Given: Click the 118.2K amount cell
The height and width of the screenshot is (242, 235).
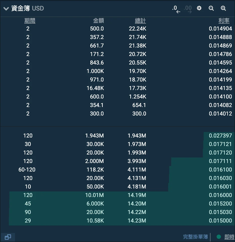Looking at the screenshot, I should click(95, 169).
